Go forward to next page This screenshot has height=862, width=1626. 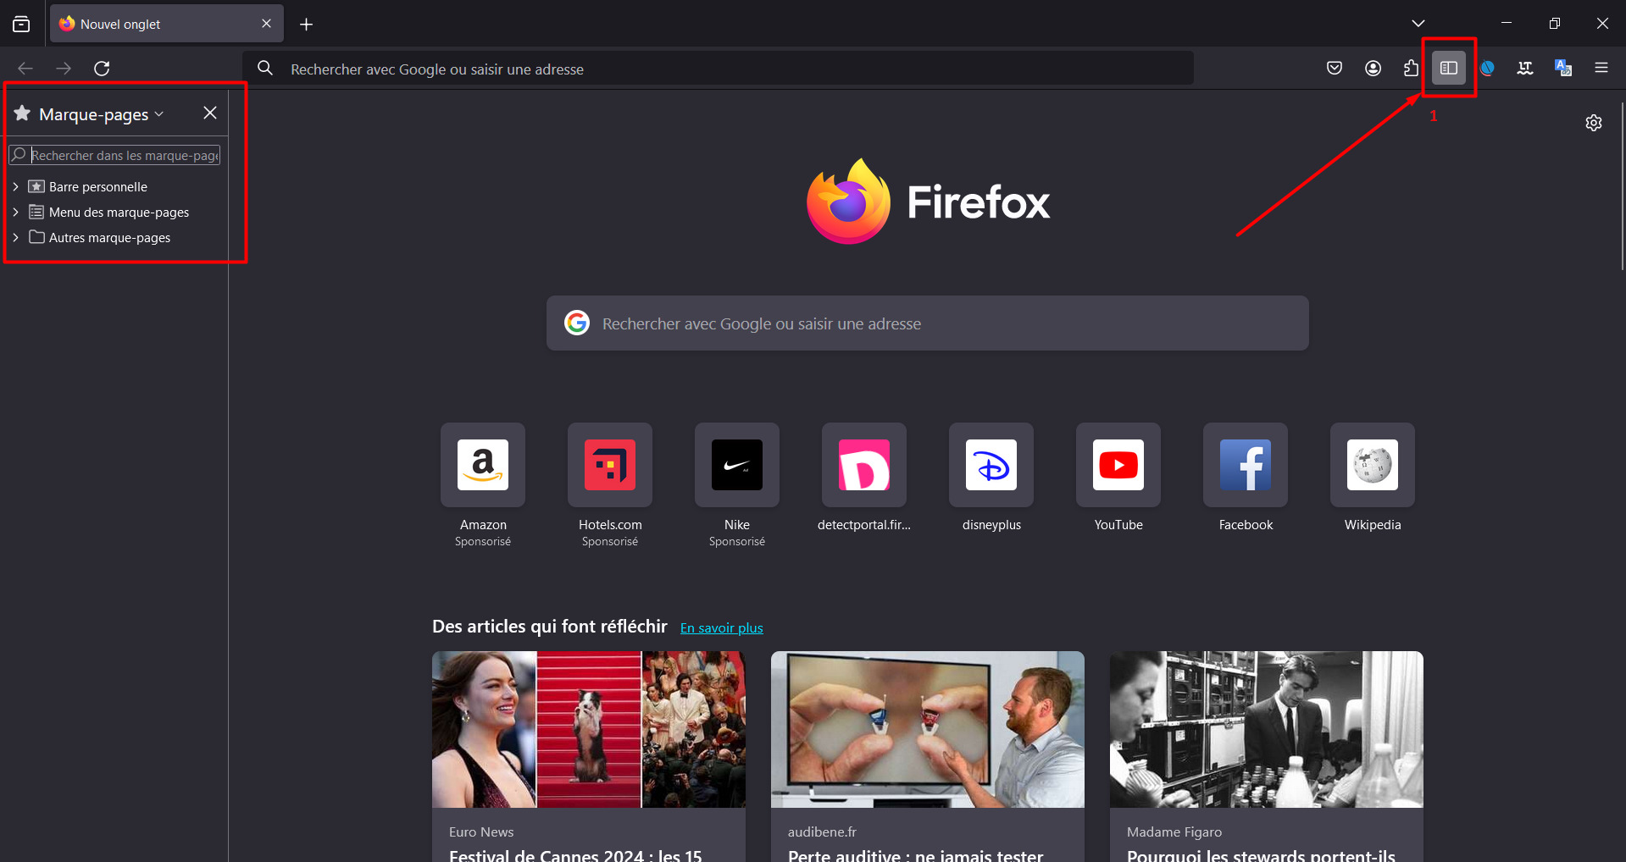(64, 69)
